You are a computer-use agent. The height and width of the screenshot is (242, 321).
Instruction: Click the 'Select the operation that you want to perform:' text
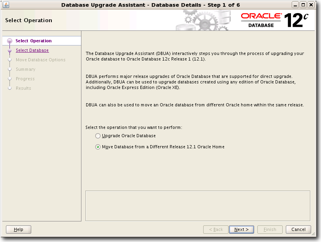[x=134, y=127]
